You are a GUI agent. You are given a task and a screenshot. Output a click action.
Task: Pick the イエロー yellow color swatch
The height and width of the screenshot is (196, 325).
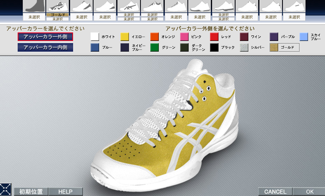[x=124, y=37]
